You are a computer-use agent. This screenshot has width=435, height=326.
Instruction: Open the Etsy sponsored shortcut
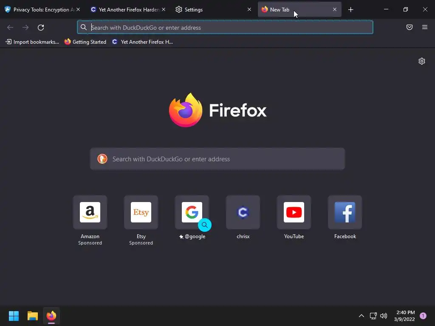pos(141,212)
